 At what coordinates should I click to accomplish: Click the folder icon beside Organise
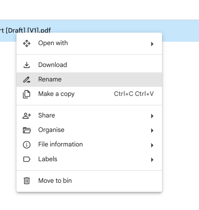click(x=26, y=130)
